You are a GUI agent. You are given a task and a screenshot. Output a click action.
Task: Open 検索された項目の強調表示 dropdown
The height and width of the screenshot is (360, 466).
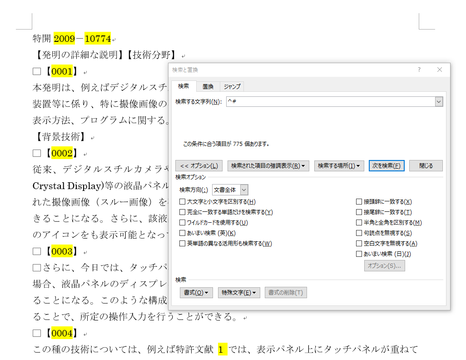click(268, 166)
